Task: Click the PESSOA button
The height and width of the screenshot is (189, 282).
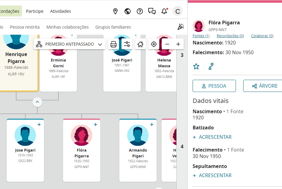Action: pos(214,86)
